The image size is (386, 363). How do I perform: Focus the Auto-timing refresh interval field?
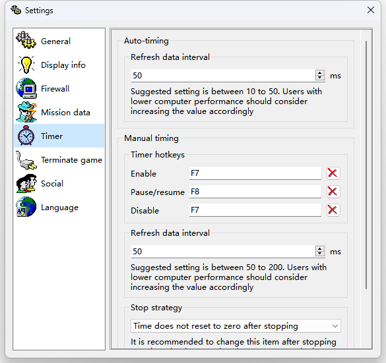223,76
